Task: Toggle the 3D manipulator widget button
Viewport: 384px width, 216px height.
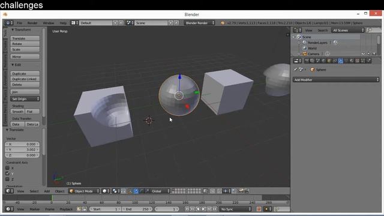Action: coord(130,191)
